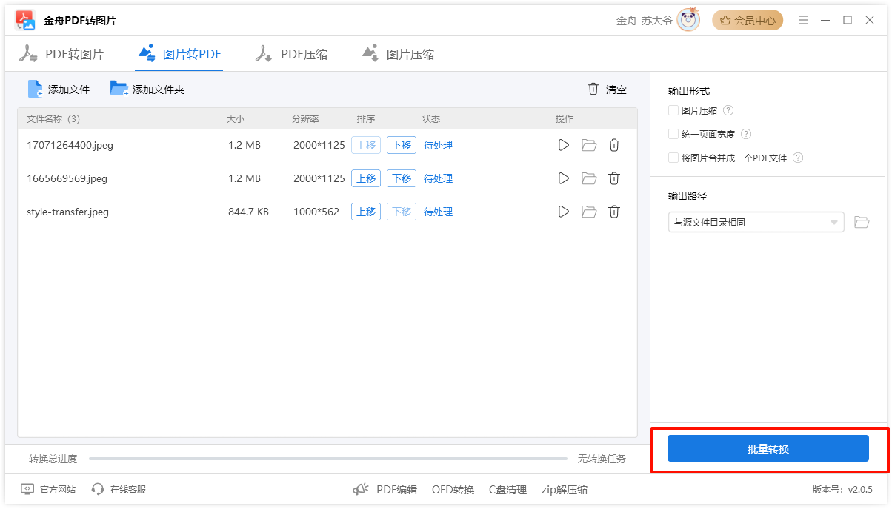Start converting 17071264400.jpeg with play icon
Viewport: 892px width, 509px height.
click(564, 145)
